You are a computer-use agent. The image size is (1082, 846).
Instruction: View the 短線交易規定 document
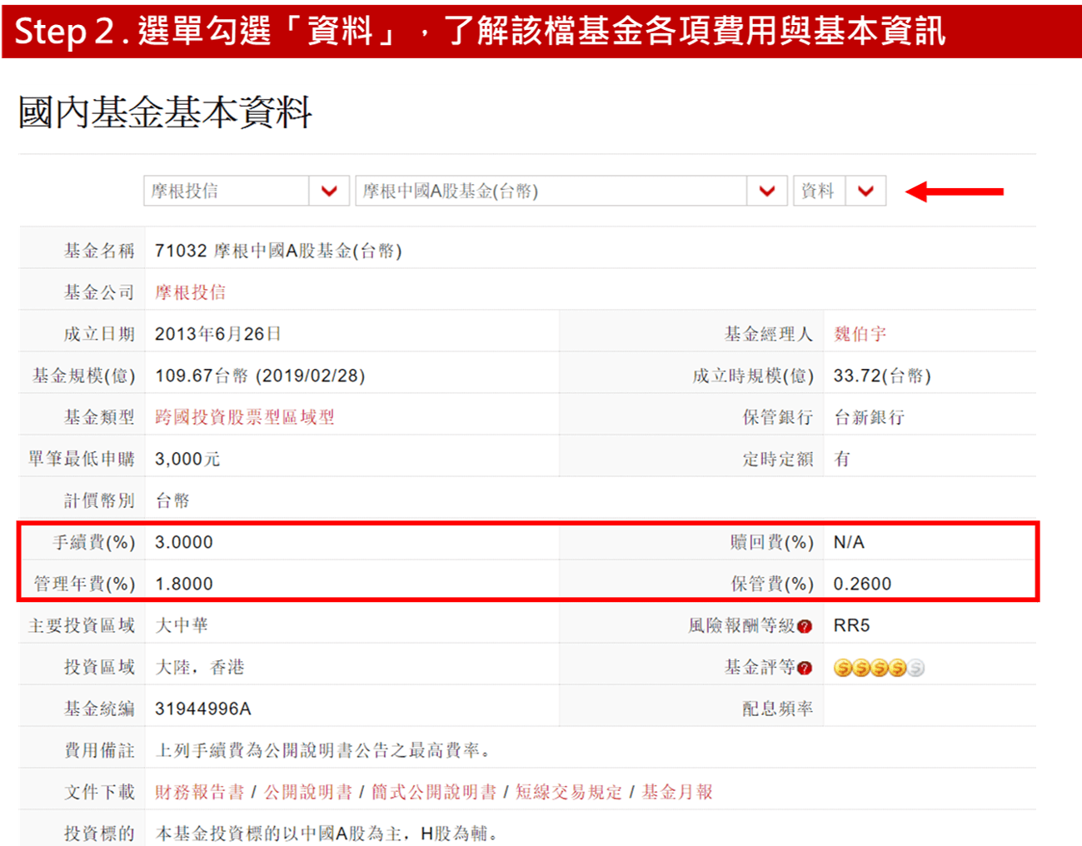tap(569, 792)
